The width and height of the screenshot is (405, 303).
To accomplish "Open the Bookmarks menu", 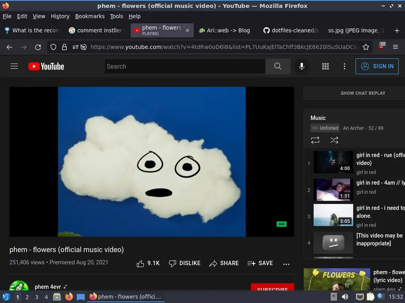I will [x=90, y=16].
